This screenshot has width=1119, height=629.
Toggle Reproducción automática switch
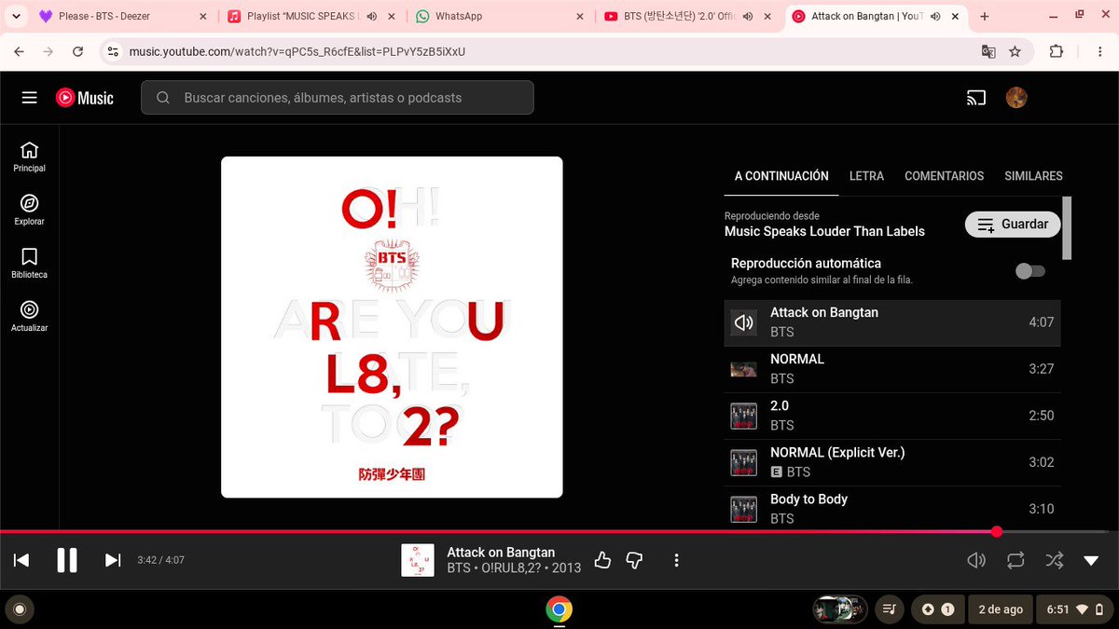pos(1030,271)
